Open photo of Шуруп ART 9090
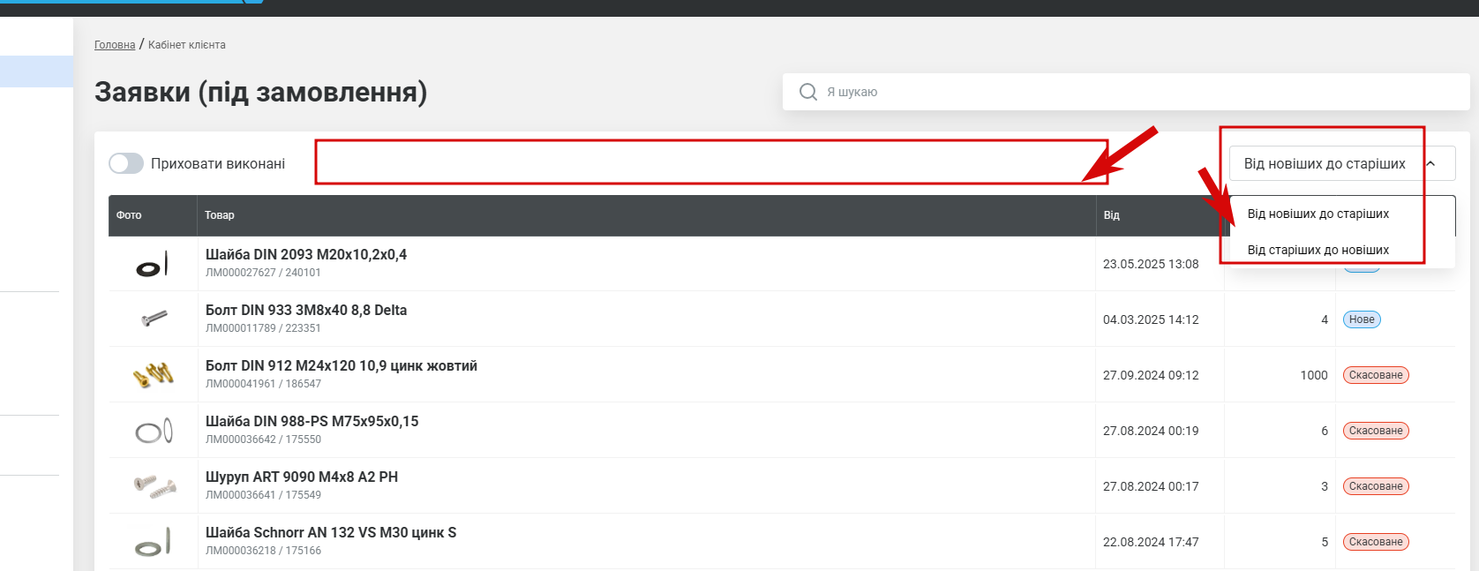This screenshot has width=1479, height=571. [154, 486]
